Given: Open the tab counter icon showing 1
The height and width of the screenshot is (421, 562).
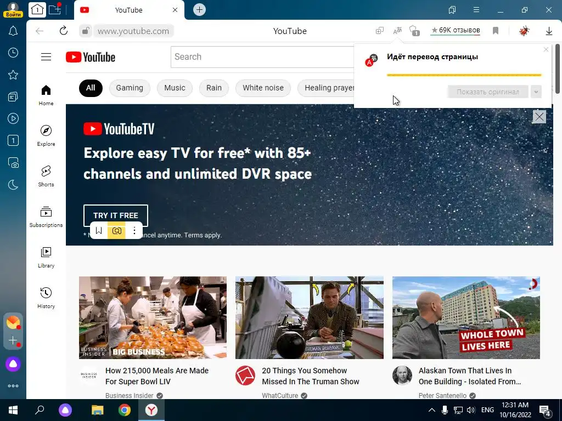Looking at the screenshot, I should point(37,10).
